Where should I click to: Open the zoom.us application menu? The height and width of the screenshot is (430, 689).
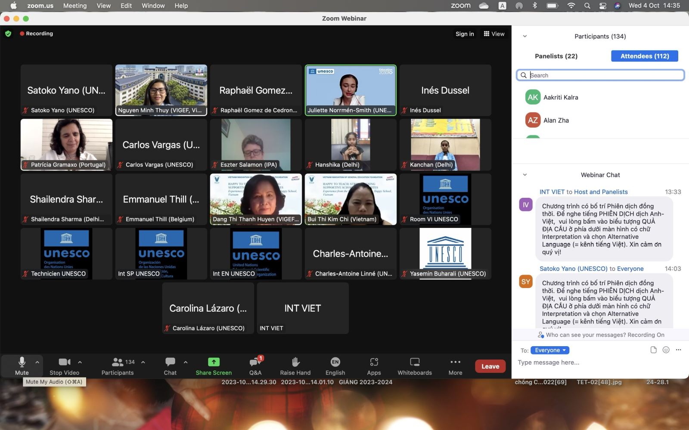(40, 6)
